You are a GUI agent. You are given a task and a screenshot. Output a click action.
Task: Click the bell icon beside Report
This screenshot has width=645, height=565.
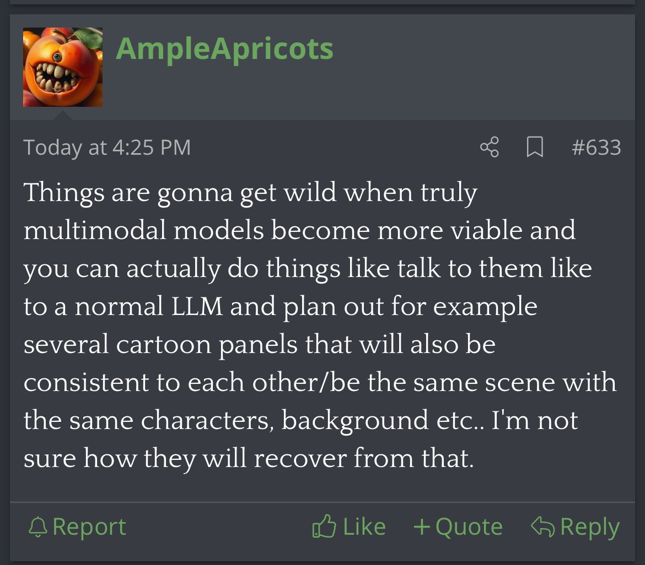point(37,527)
